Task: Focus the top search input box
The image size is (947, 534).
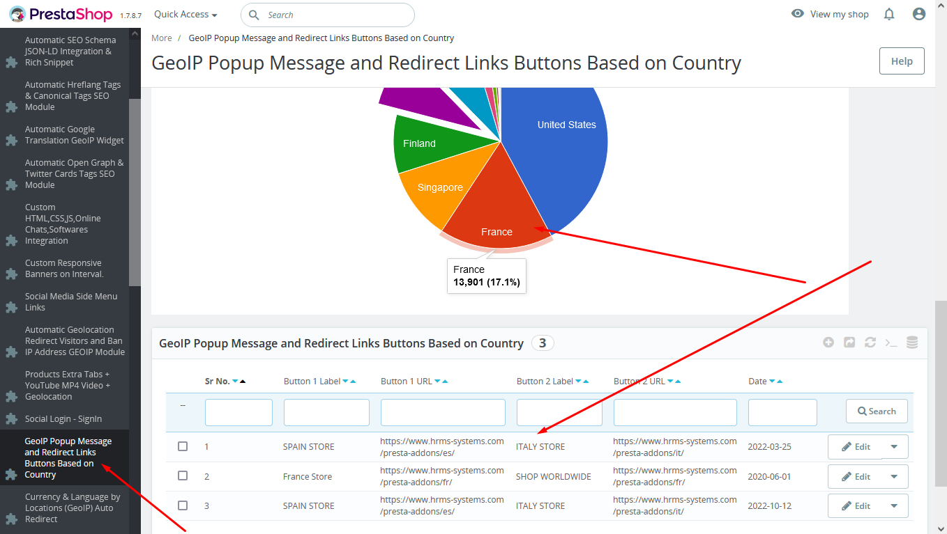Action: click(x=328, y=15)
